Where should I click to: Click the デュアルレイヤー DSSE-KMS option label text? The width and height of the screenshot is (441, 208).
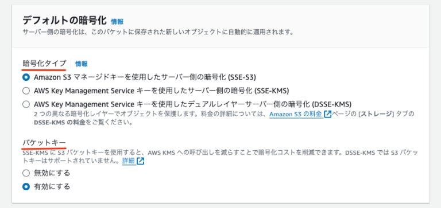(193, 104)
